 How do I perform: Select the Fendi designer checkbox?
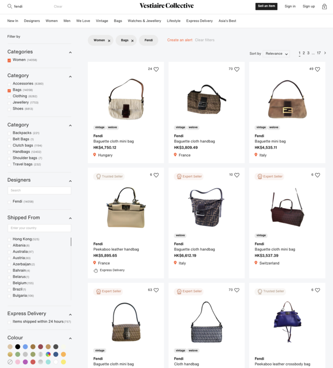pos(9,202)
